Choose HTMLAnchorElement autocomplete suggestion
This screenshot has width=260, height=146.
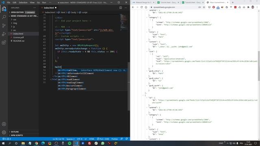pos(92,86)
